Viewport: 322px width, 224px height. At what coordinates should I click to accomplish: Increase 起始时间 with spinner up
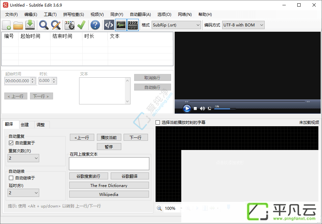33,79
